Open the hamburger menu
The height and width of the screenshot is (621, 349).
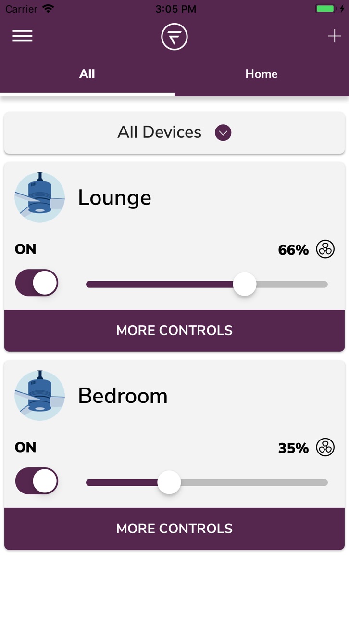tap(23, 36)
